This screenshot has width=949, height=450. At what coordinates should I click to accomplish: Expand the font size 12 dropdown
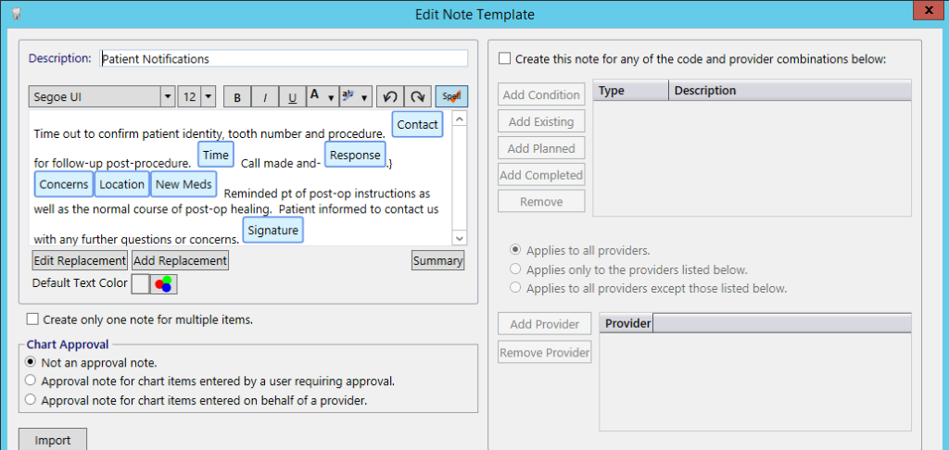point(209,97)
